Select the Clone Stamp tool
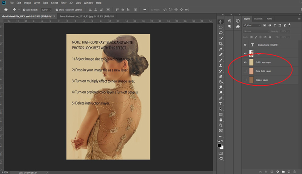 pos(221,65)
